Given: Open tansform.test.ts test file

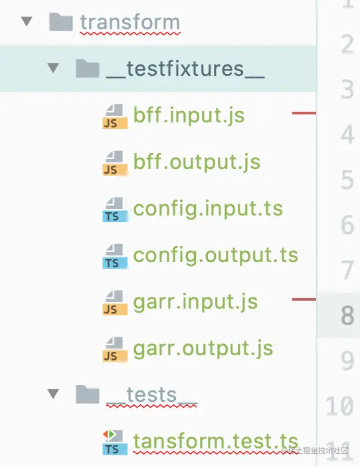Looking at the screenshot, I should (215, 442).
